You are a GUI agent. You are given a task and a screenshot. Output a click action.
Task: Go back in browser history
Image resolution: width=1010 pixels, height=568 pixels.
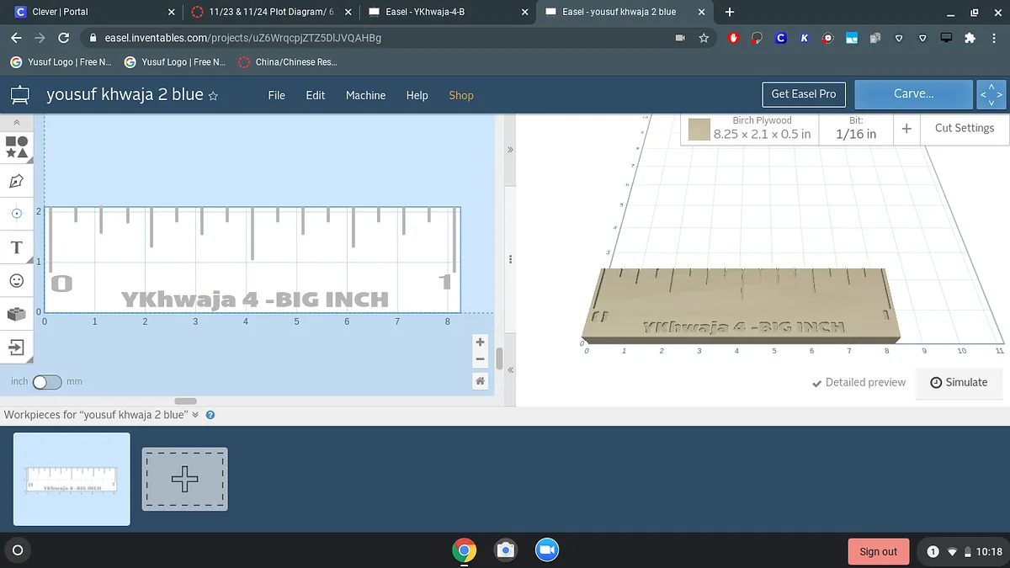(x=16, y=38)
